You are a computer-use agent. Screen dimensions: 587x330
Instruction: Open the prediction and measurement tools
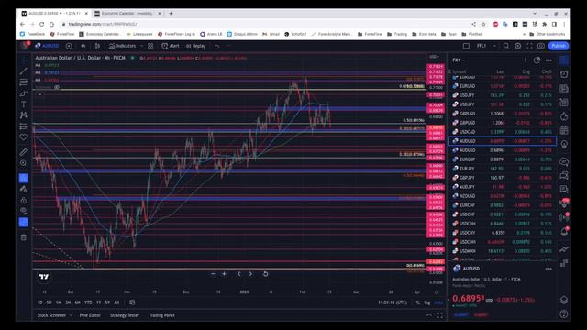pyautogui.click(x=24, y=126)
